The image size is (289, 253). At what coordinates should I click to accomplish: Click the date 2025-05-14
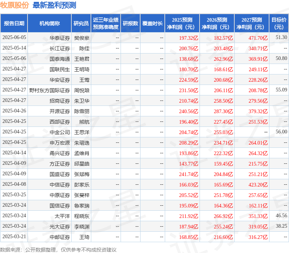point(14,48)
